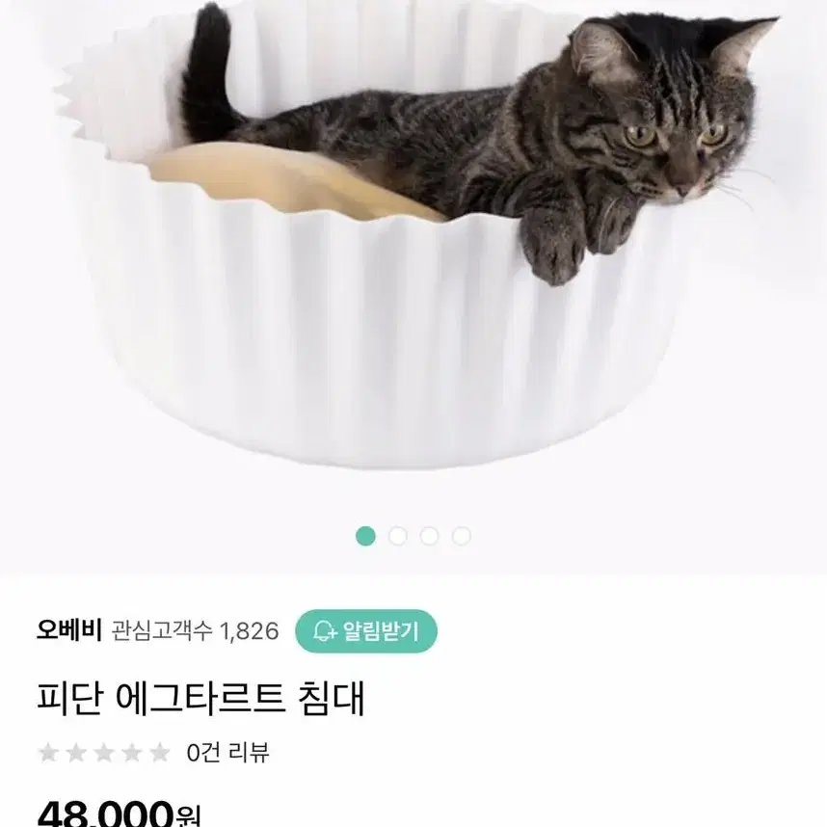The width and height of the screenshot is (827, 827).
Task: Switch to the third carousel image dot
Action: (429, 536)
